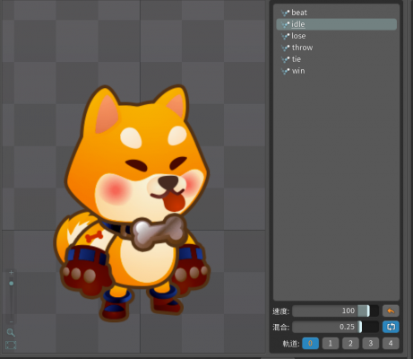The width and height of the screenshot is (413, 359).
Task: Reset speed with the orange arrow button
Action: click(391, 311)
